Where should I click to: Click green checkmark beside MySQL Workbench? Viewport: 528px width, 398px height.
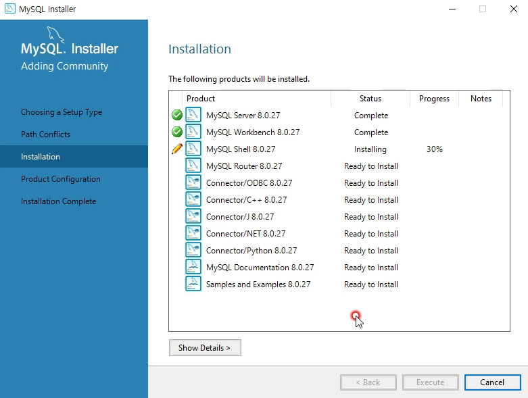point(177,132)
